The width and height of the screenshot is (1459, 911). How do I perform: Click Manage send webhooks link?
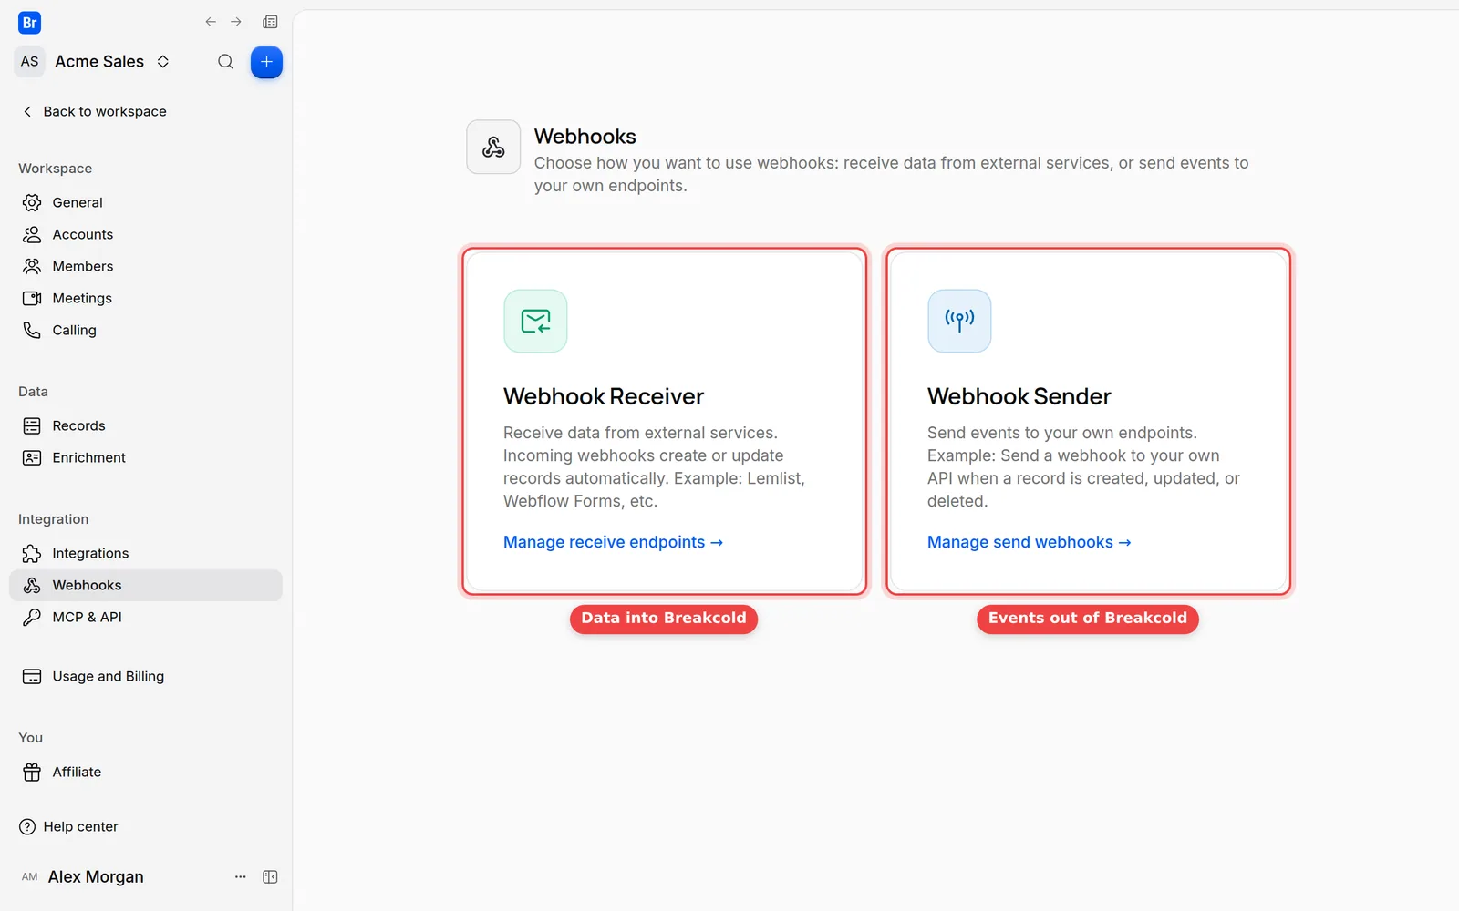pyautogui.click(x=1029, y=542)
